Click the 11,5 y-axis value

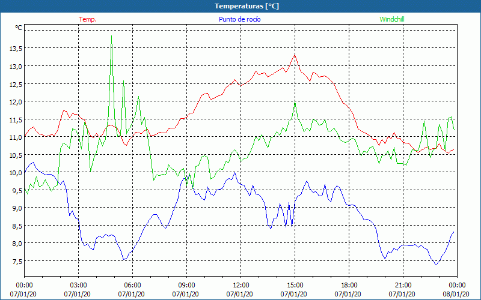[16, 119]
